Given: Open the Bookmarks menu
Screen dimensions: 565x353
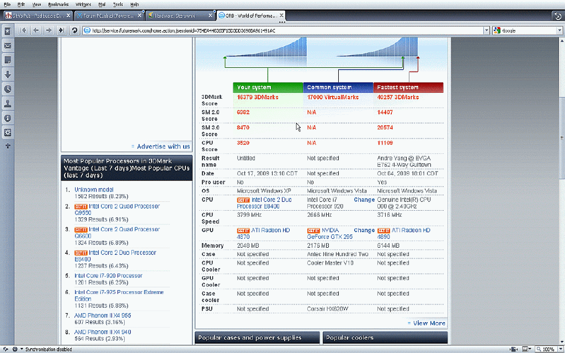Looking at the screenshot, I should [58, 4].
